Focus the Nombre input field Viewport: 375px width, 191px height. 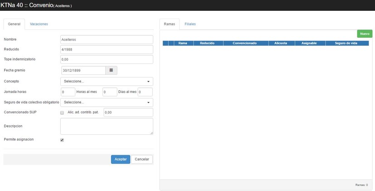coord(107,40)
